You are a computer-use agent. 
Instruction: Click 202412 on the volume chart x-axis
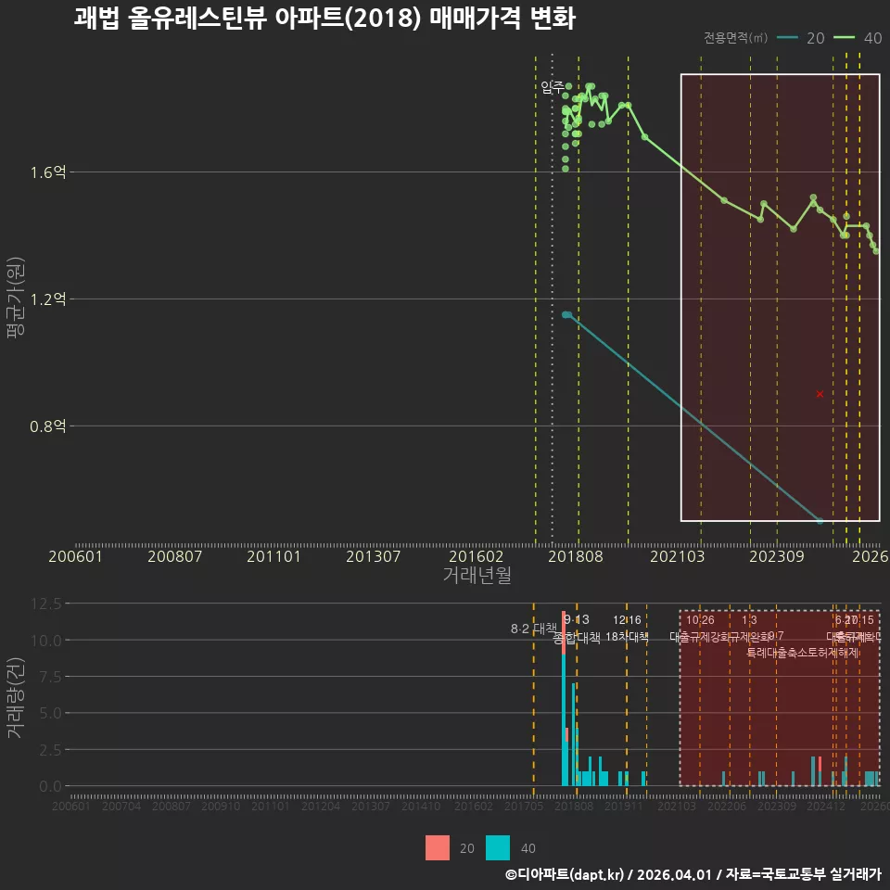click(826, 806)
